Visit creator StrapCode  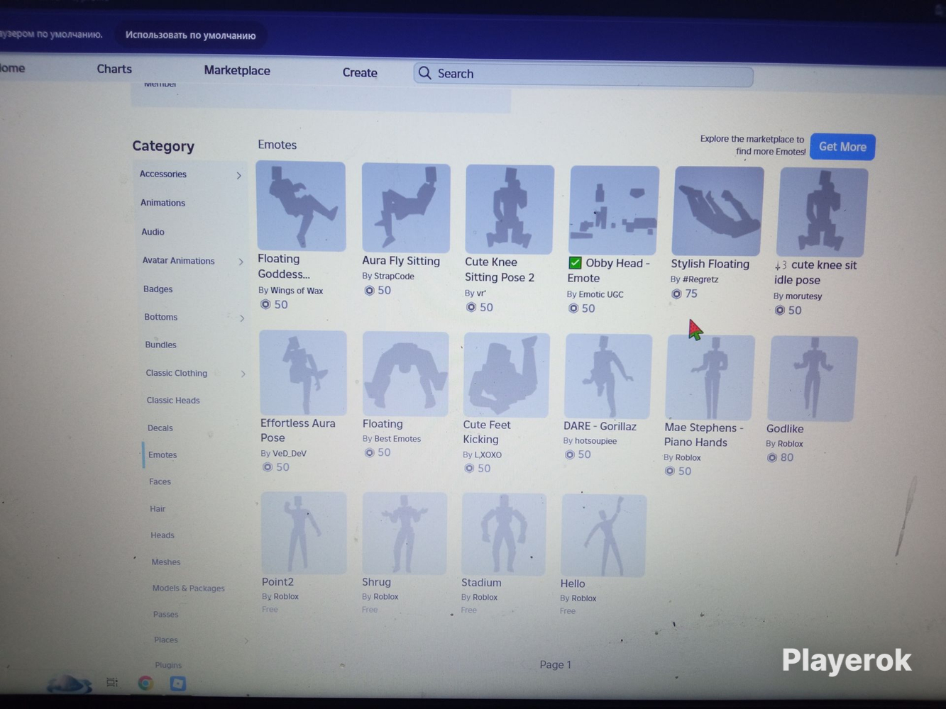tap(394, 277)
